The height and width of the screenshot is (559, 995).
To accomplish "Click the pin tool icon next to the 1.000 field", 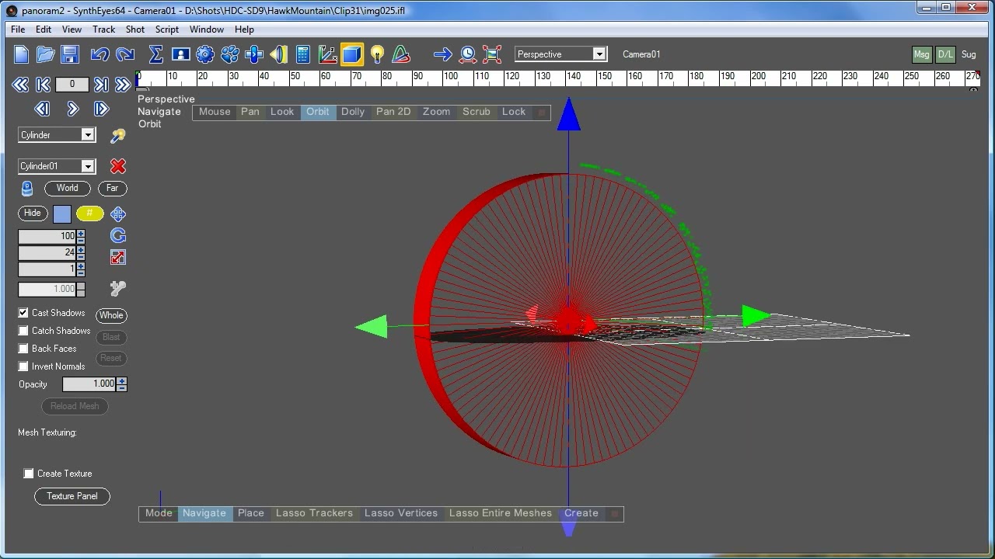I will [x=118, y=289].
